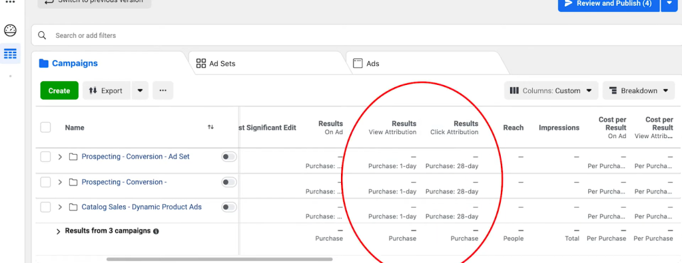The width and height of the screenshot is (682, 263).
Task: Open Catalog Sales - Dynamic Product Ads link
Action: (x=142, y=207)
